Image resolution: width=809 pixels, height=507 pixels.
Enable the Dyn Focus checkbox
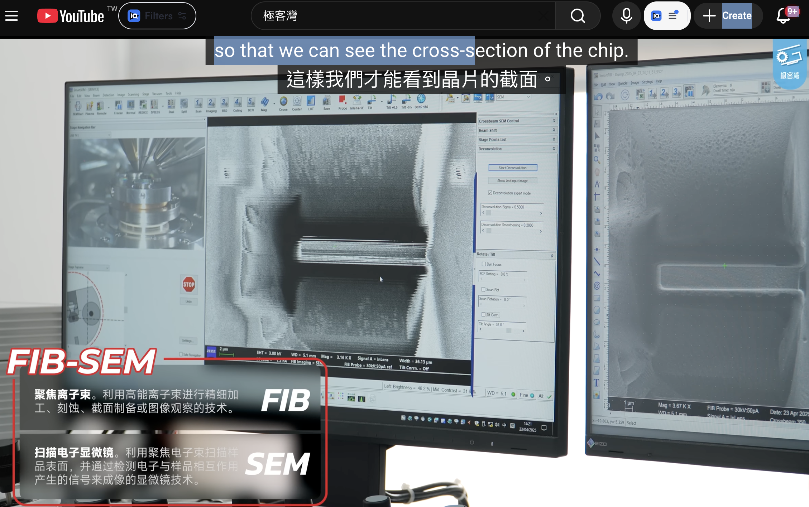pyautogui.click(x=484, y=264)
